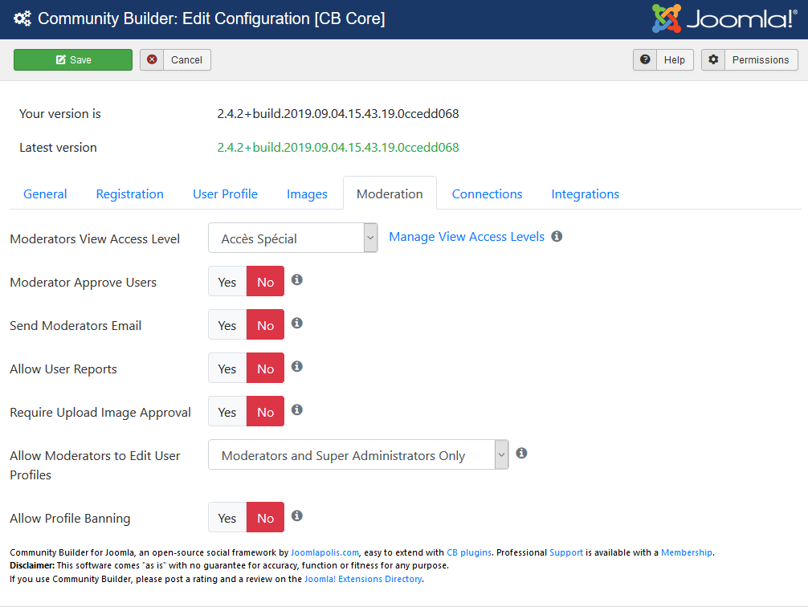Screen dimensions: 808x607
Task: Click the green Save button
Action: pos(73,59)
